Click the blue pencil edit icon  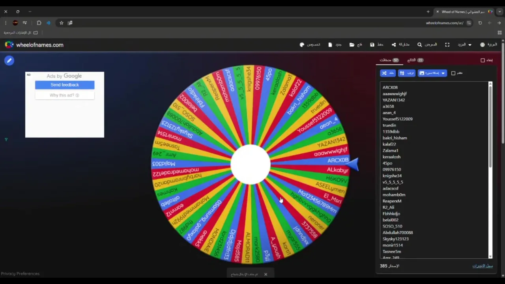tap(9, 60)
